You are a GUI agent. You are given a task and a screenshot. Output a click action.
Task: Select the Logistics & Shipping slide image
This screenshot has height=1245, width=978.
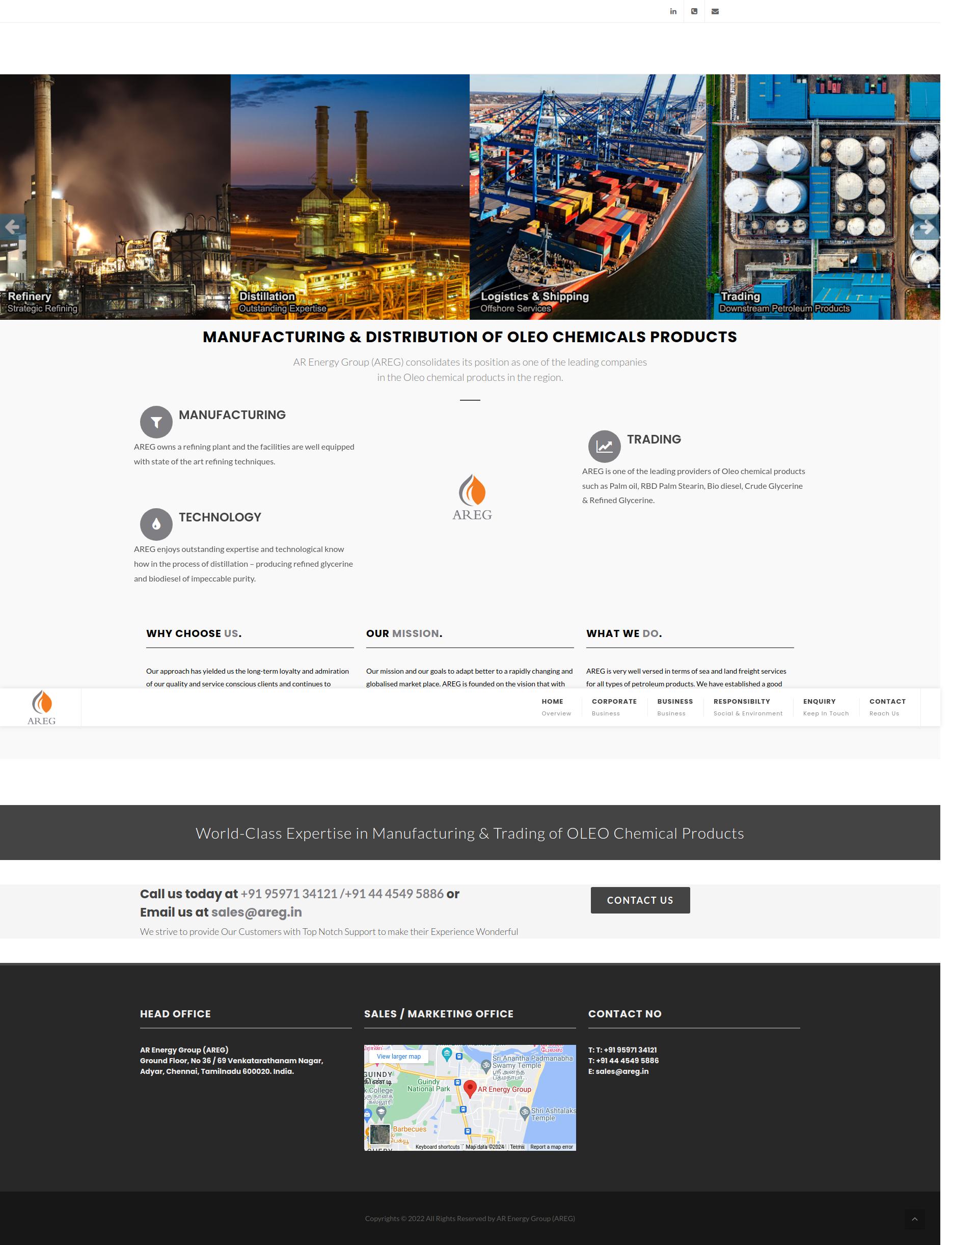[587, 197]
